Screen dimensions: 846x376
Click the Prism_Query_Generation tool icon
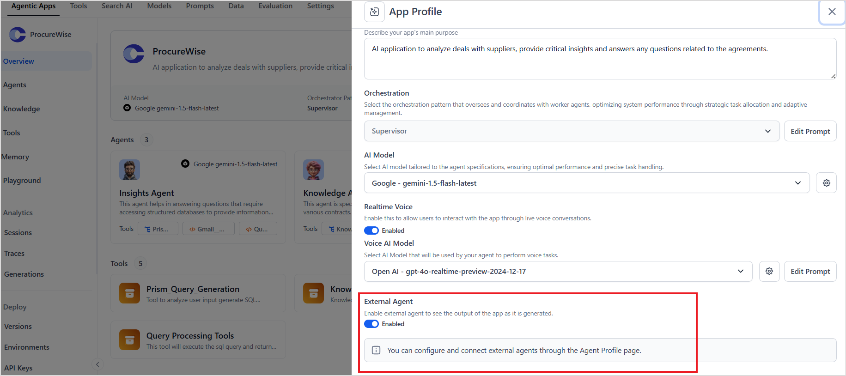coord(129,293)
